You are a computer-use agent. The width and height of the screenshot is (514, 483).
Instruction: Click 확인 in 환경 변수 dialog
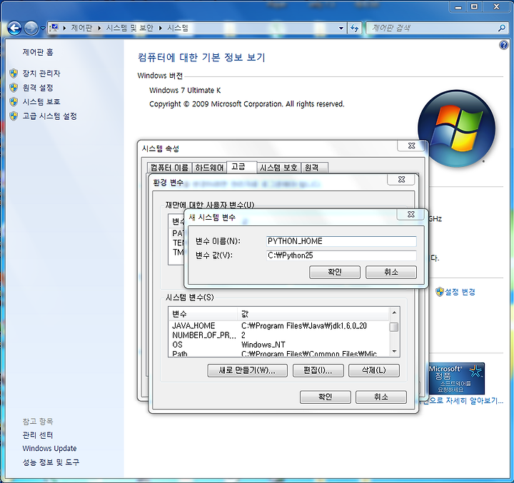point(326,397)
